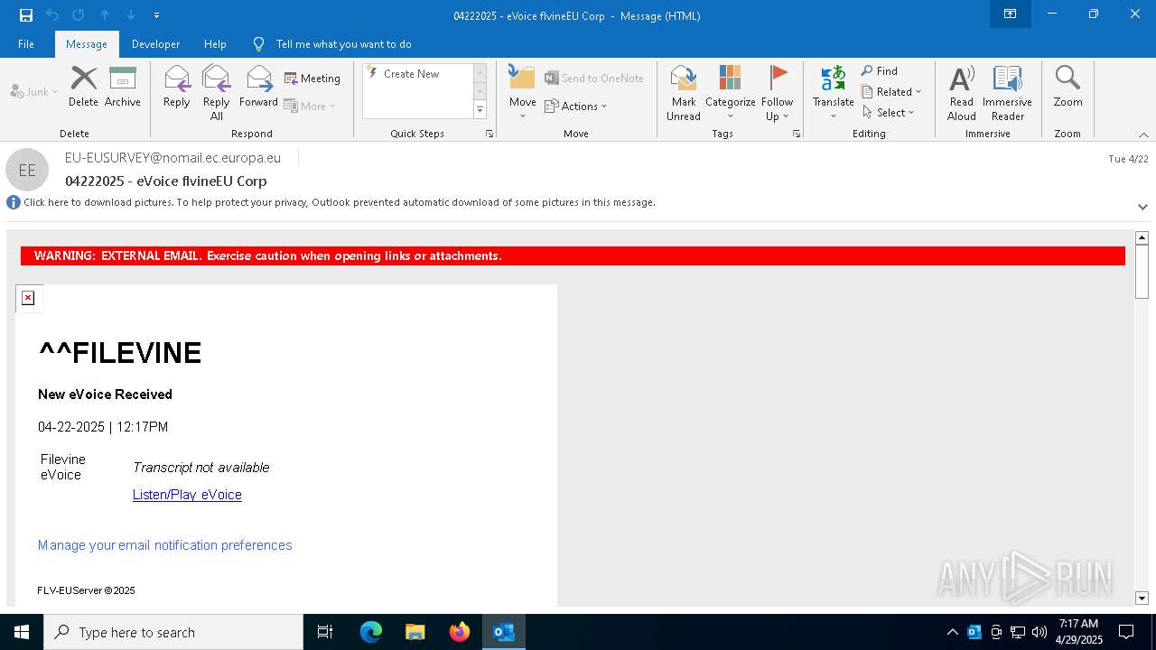The height and width of the screenshot is (650, 1156).
Task: Open the File menu
Action: 26,44
